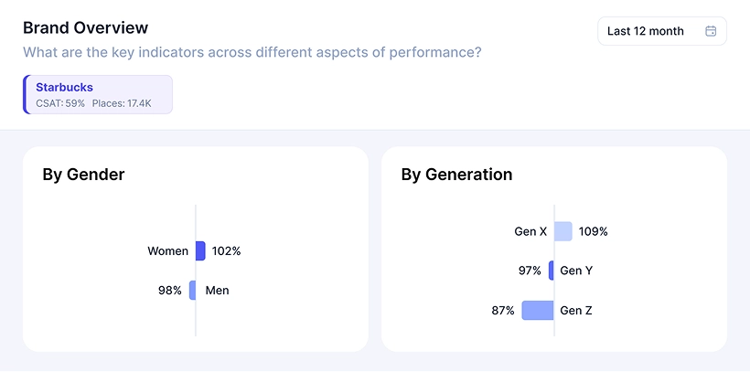Select the Starbucks brand chip

(x=98, y=94)
